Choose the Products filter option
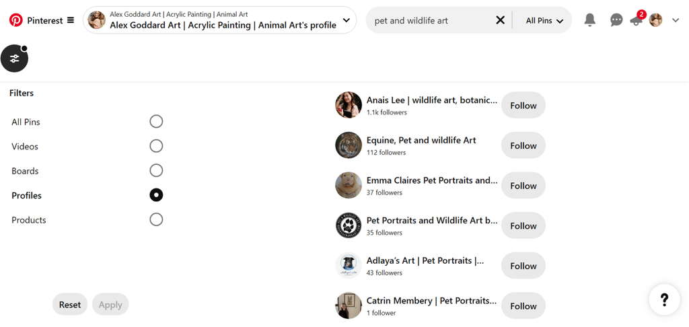Screen dimensions: 689x327 click(x=156, y=219)
